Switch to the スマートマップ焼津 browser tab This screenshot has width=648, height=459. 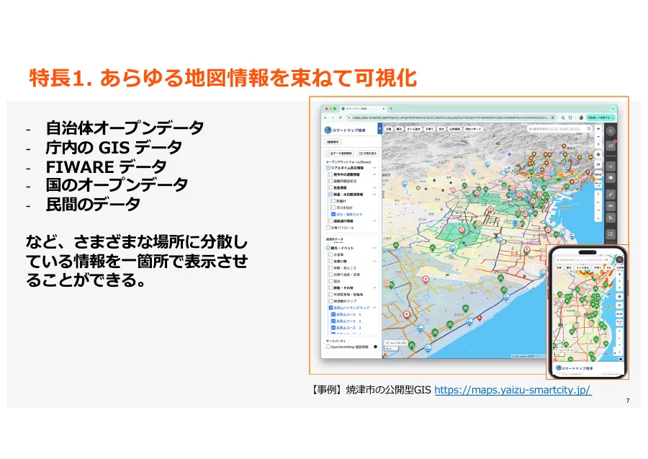point(362,109)
